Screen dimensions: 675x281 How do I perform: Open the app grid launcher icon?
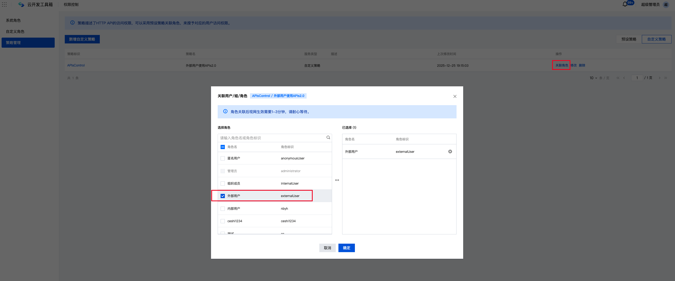tap(4, 5)
